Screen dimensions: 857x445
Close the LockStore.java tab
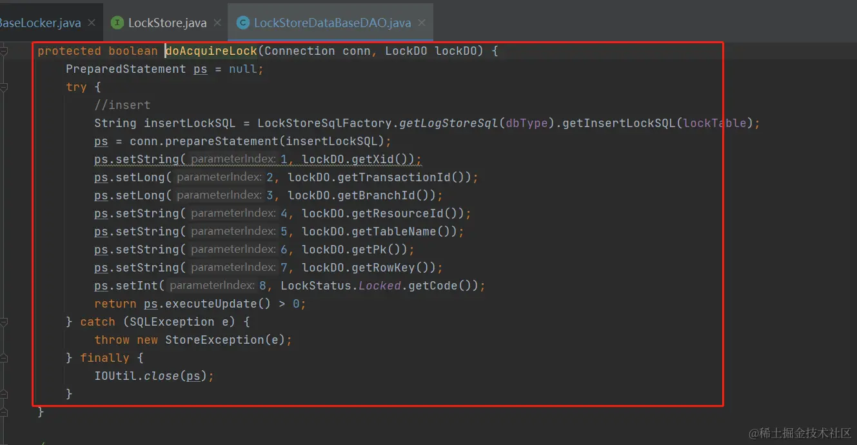[217, 23]
